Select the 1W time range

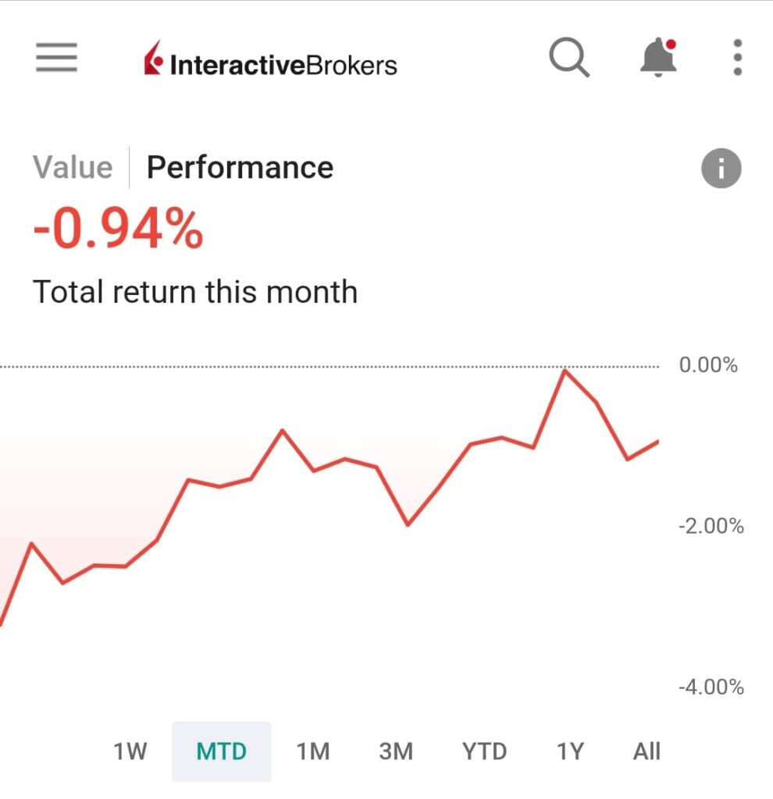[x=130, y=751]
